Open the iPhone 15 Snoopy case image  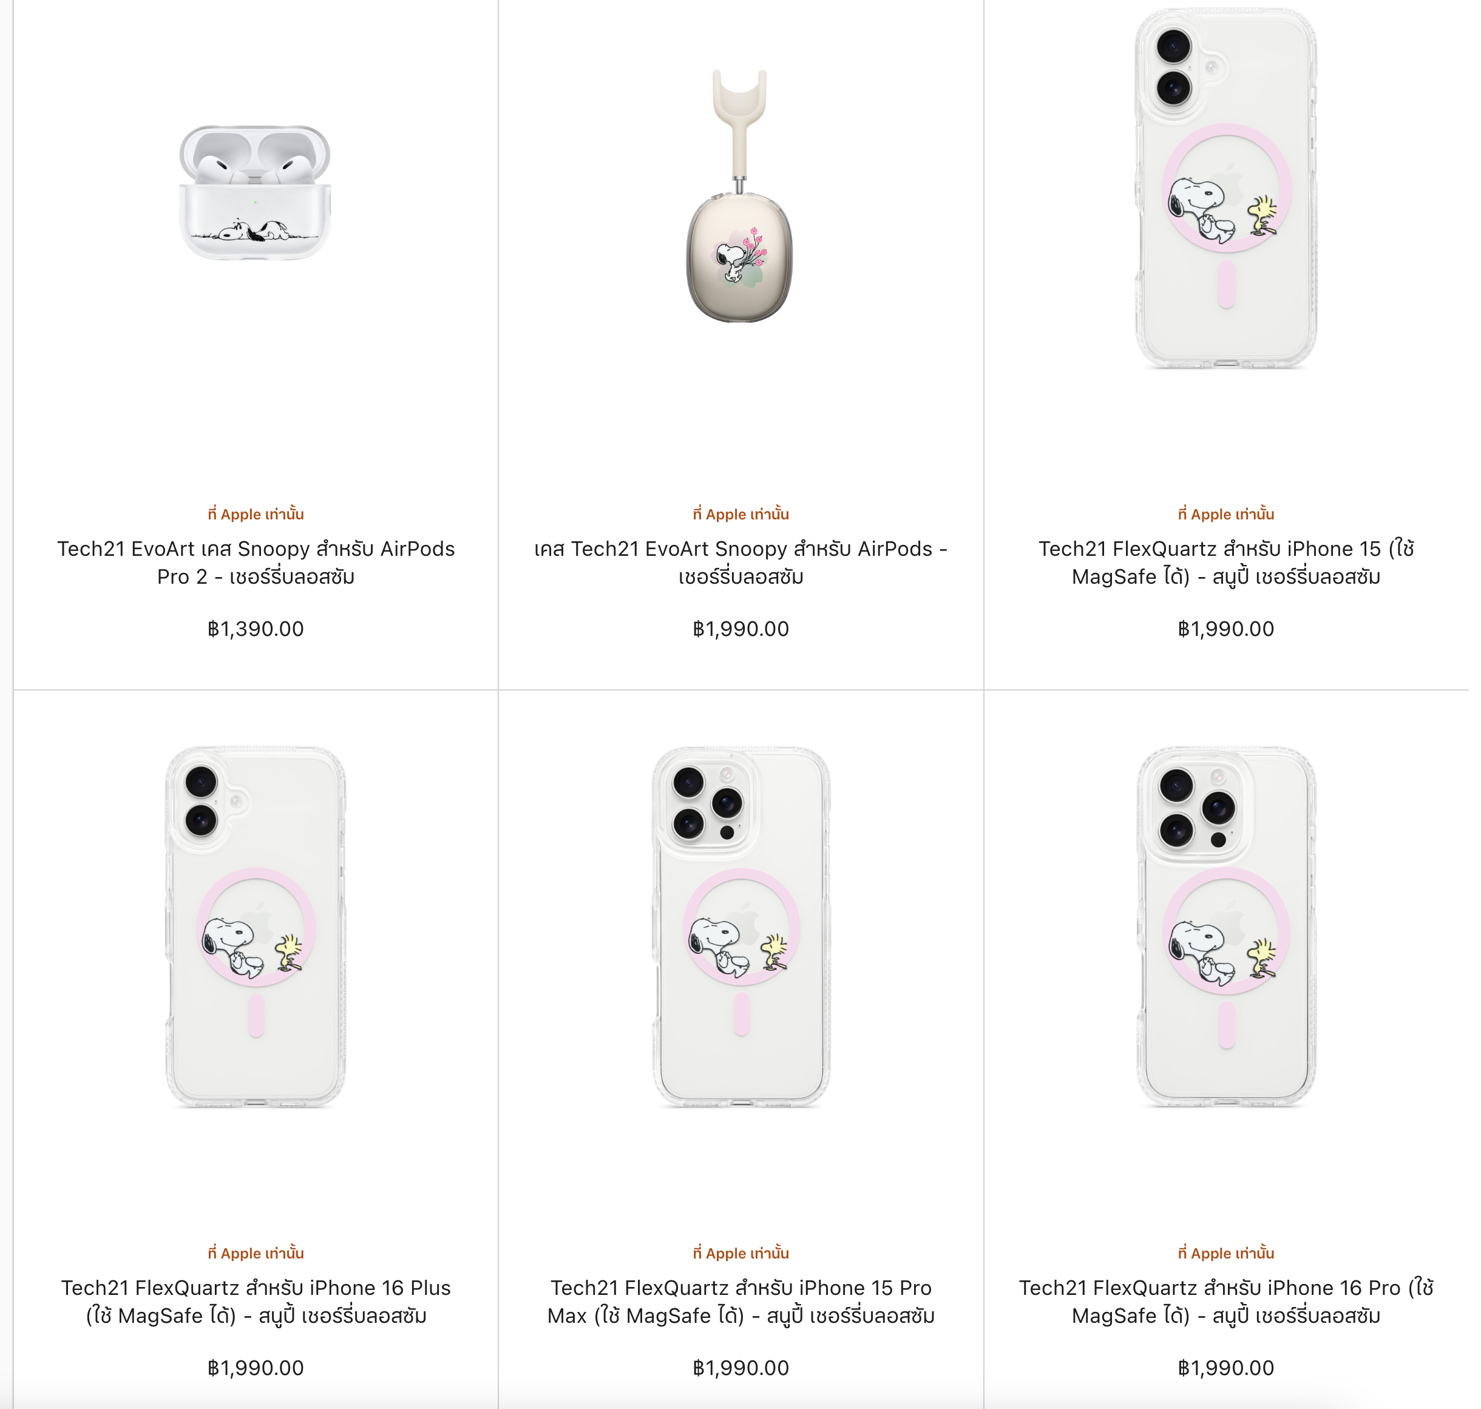[x=1225, y=188]
